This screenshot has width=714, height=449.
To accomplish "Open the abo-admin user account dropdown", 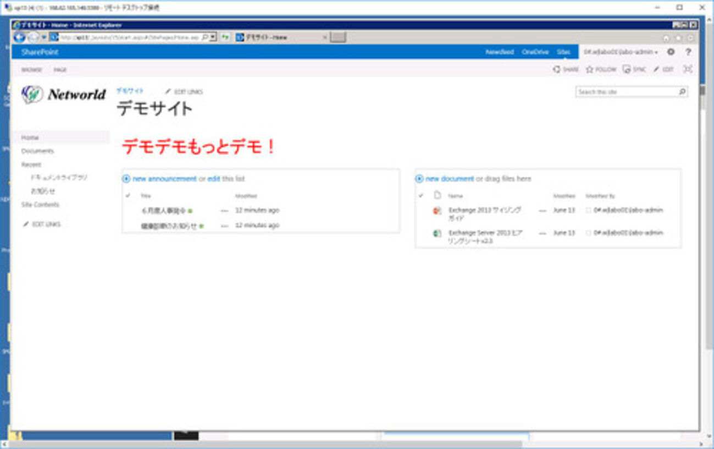I will tap(621, 52).
